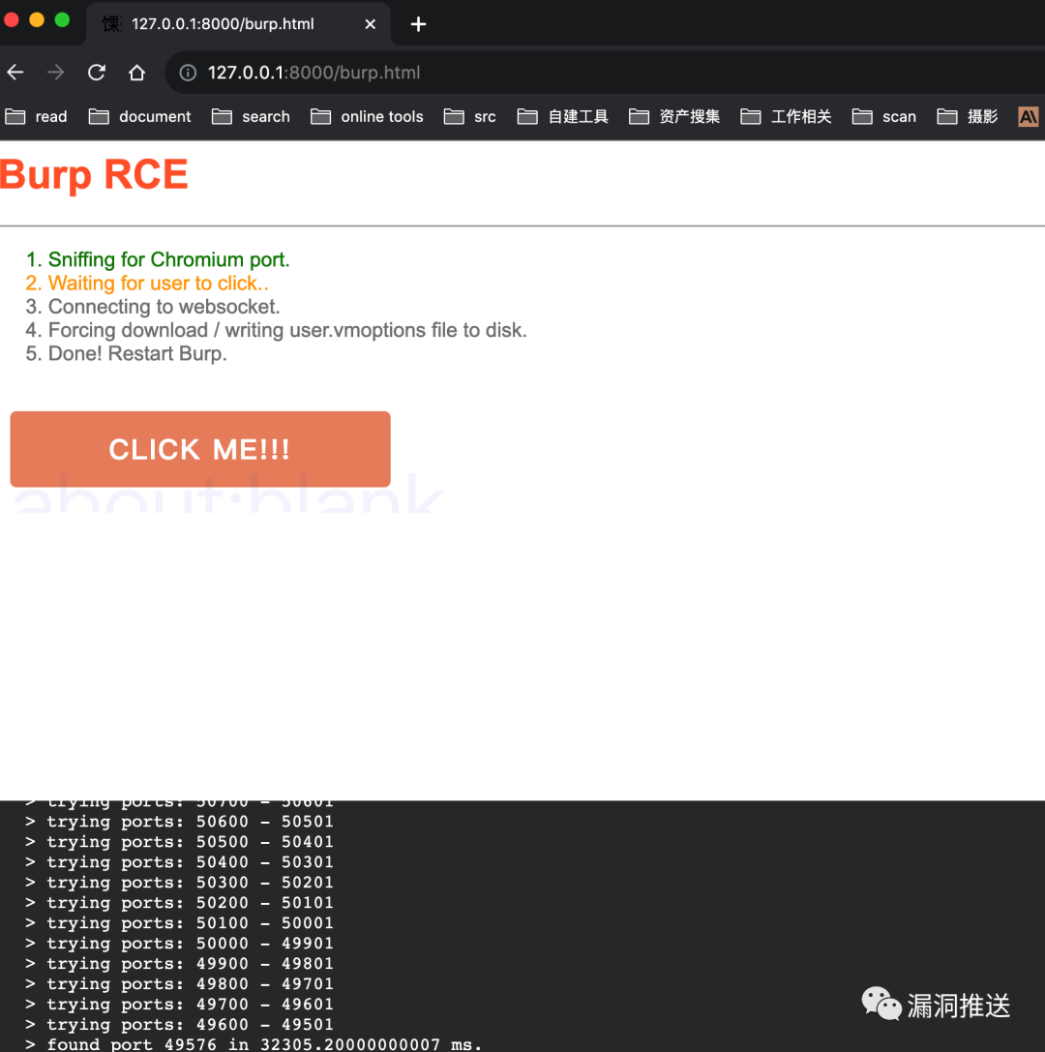The height and width of the screenshot is (1052, 1045).
Task: Click the browser back arrow
Action: [x=15, y=73]
